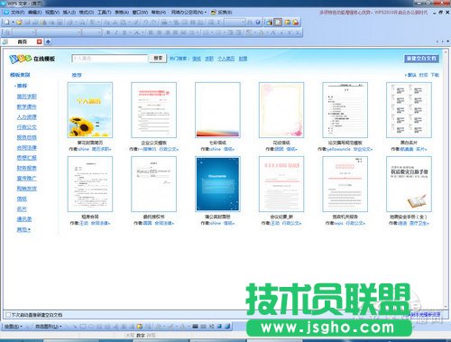Open the 编辑 menu
Screen dimensions: 451x342
tap(35, 13)
